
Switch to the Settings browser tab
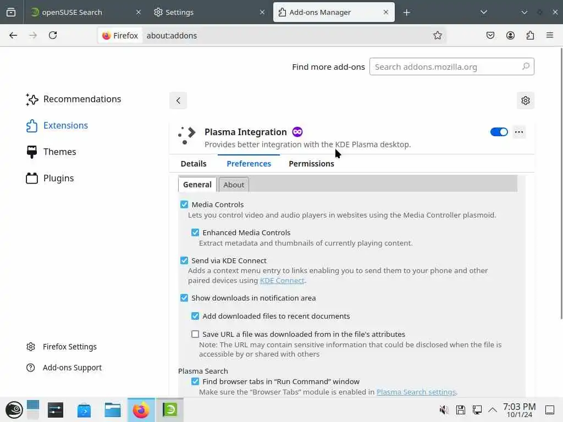(209, 12)
